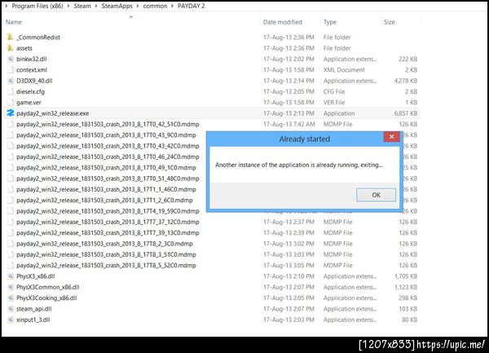The width and height of the screenshot is (489, 353).
Task: Click 1,123 KB size of PhysX3Common_x86.dll
Action: pos(406,287)
